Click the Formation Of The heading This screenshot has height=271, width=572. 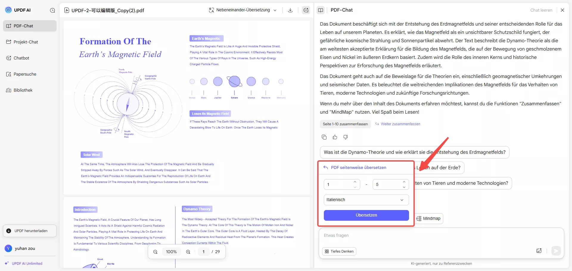point(115,41)
